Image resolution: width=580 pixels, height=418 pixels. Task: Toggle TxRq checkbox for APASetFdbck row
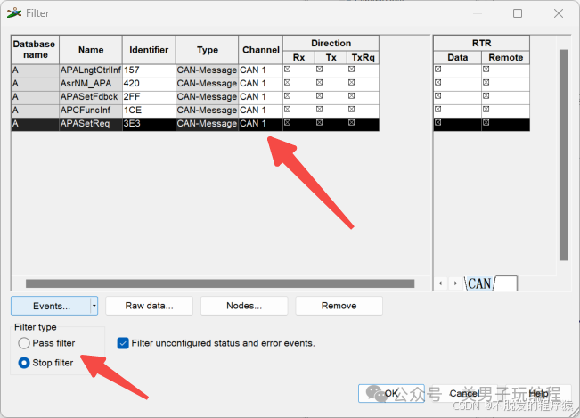click(351, 95)
